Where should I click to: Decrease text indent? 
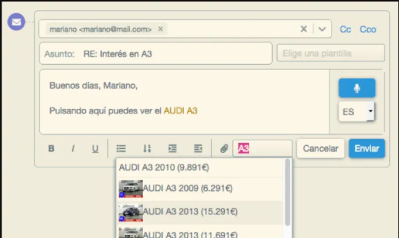click(x=198, y=149)
